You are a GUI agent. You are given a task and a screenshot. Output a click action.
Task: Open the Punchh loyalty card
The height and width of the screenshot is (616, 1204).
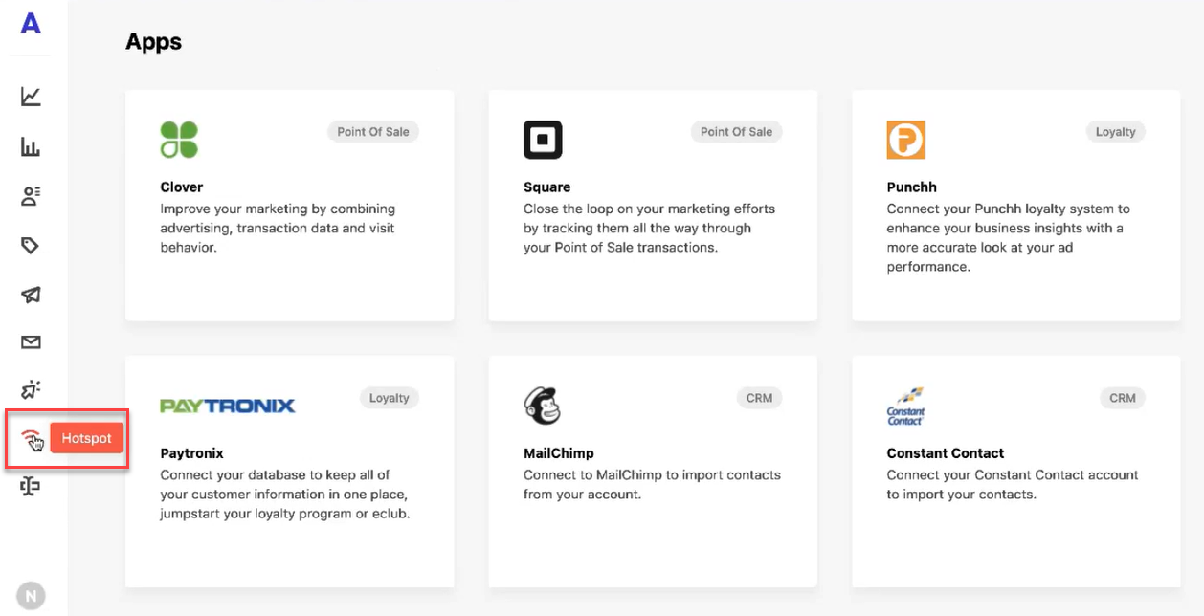pos(1016,206)
